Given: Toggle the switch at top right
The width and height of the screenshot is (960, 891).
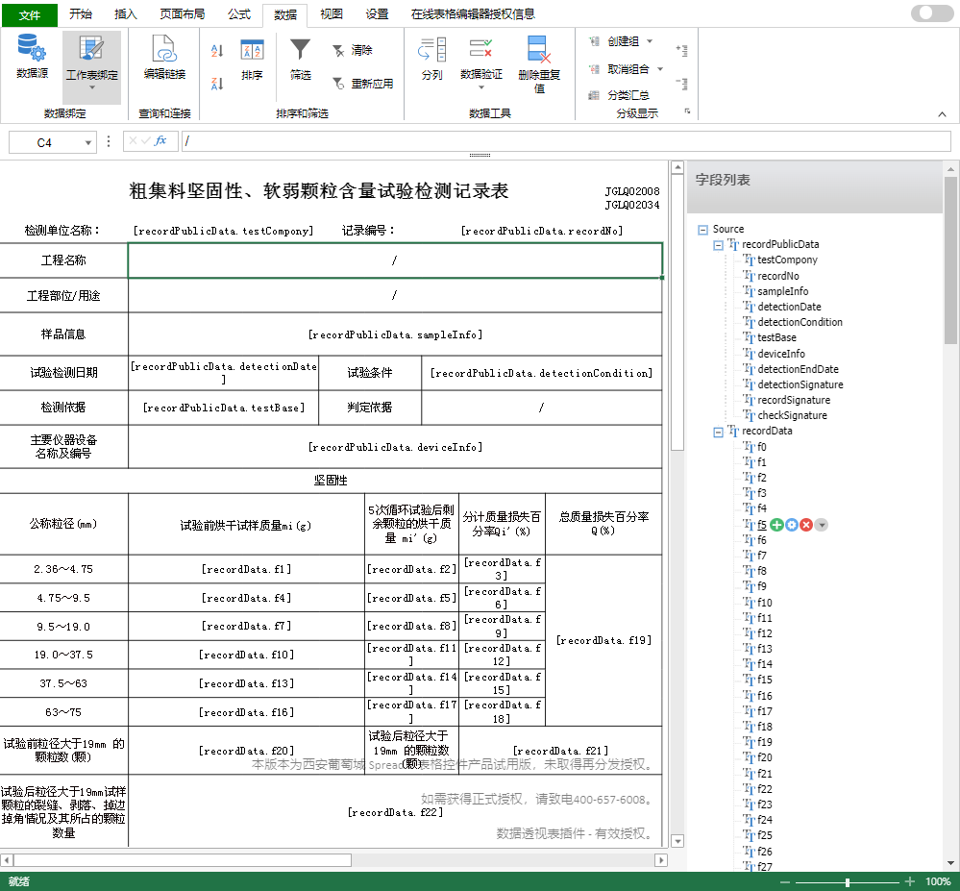Looking at the screenshot, I should (932, 12).
